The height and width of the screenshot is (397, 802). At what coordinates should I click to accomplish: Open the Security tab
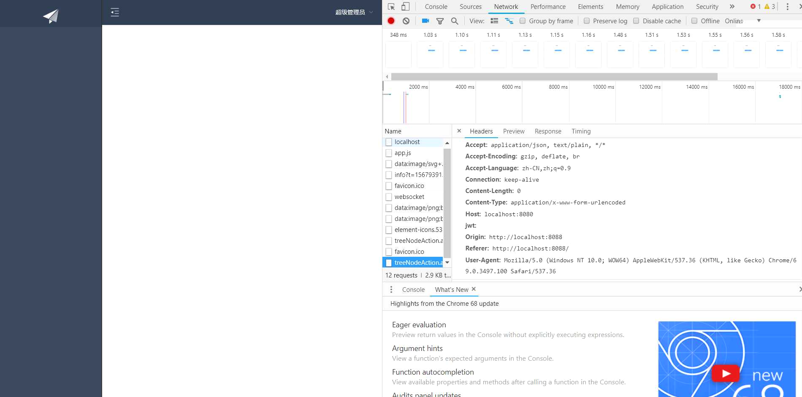click(707, 7)
